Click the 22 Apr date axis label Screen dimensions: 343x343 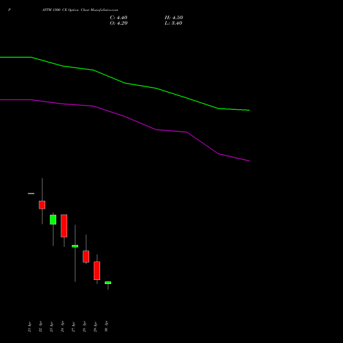40,327
